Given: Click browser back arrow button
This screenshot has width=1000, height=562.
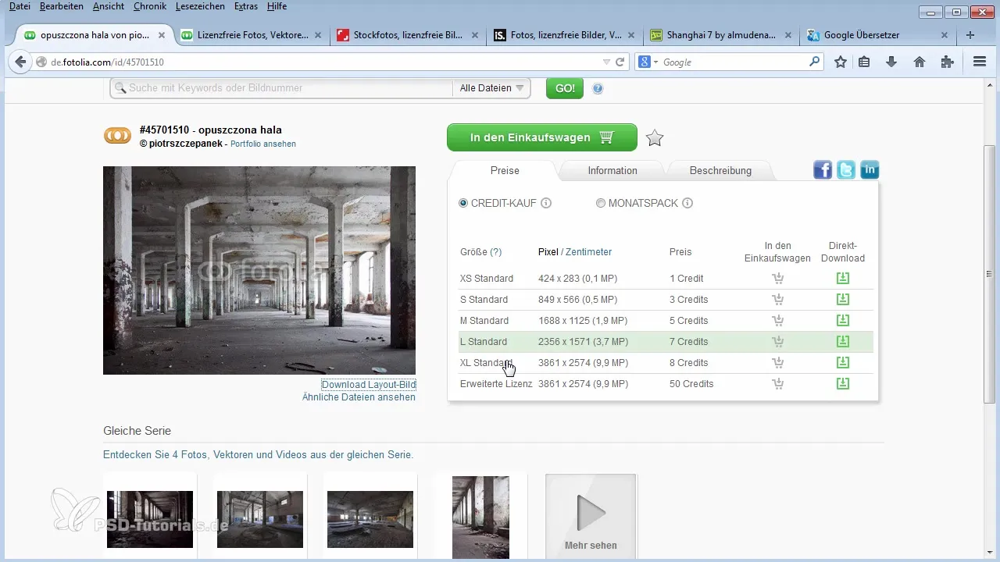Looking at the screenshot, I should [20, 62].
